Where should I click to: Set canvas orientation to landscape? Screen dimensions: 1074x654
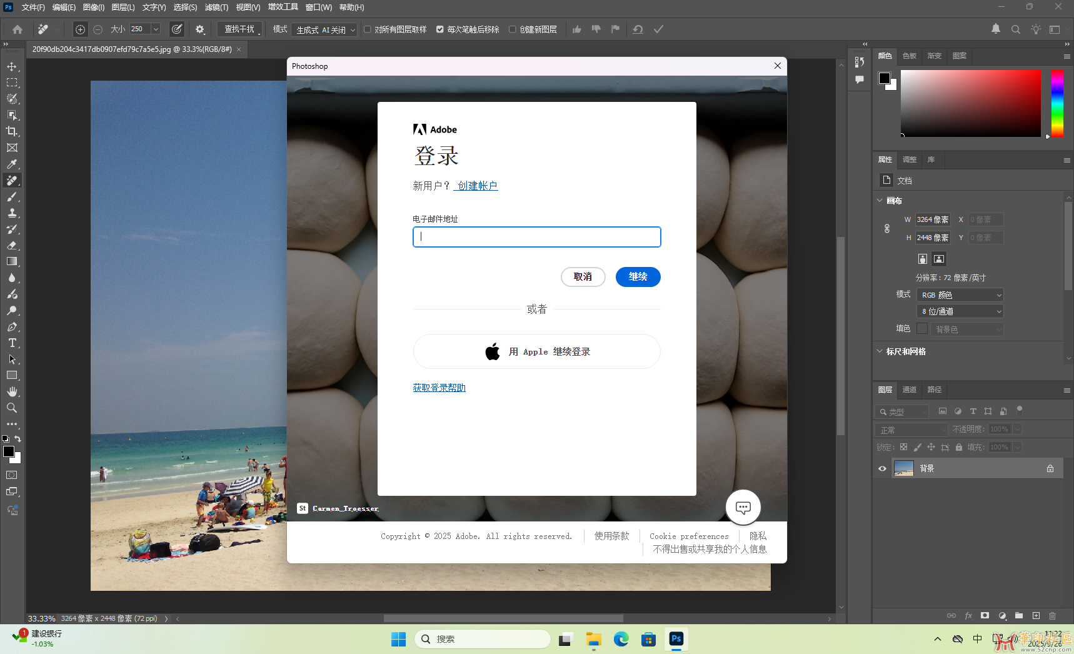click(x=939, y=259)
